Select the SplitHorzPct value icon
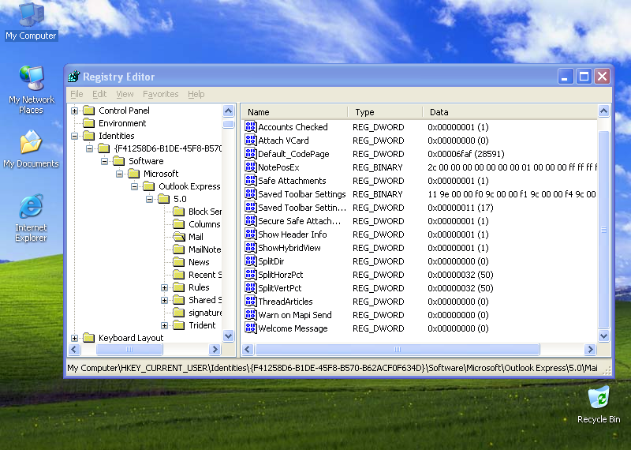This screenshot has width=631, height=450. coord(250,275)
